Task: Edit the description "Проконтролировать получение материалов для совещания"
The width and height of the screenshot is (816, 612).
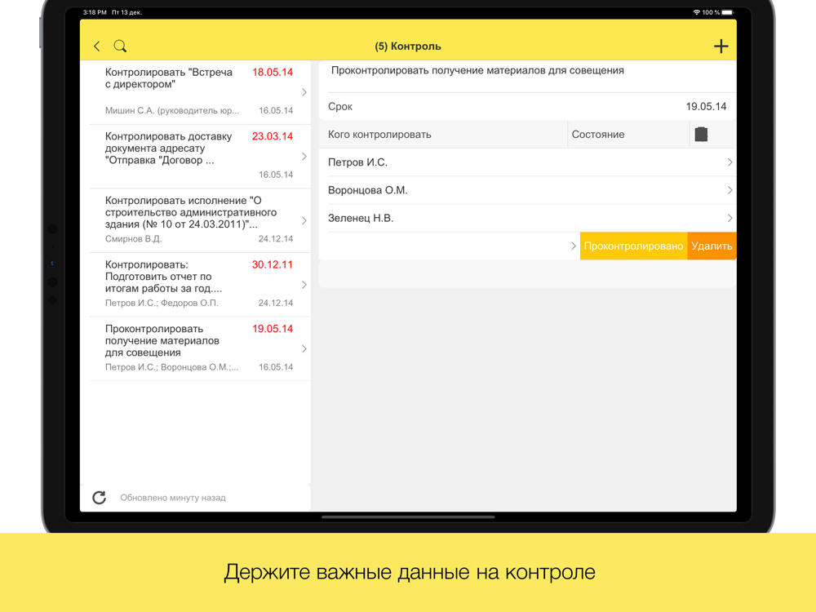Action: tap(477, 71)
